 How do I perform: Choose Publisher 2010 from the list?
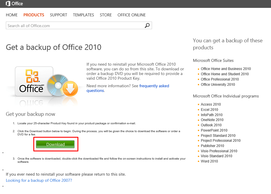point(212,146)
